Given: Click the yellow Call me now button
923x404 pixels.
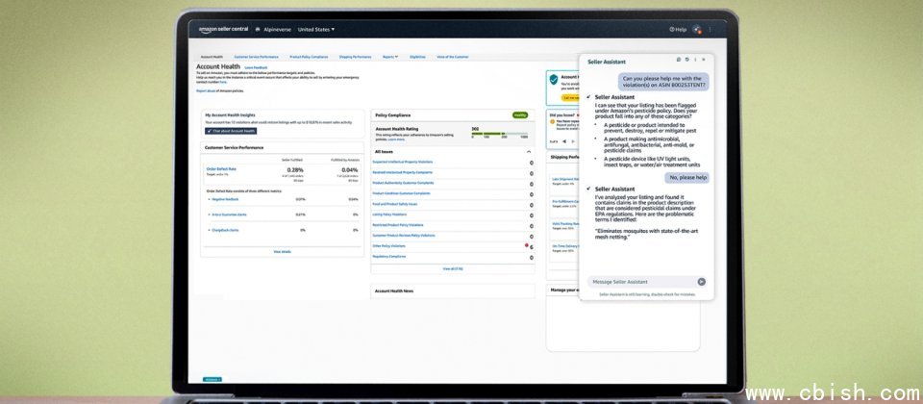Looking at the screenshot, I should pyautogui.click(x=570, y=98).
